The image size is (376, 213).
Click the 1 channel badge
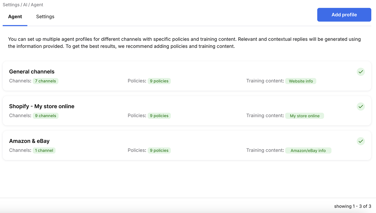tap(44, 150)
